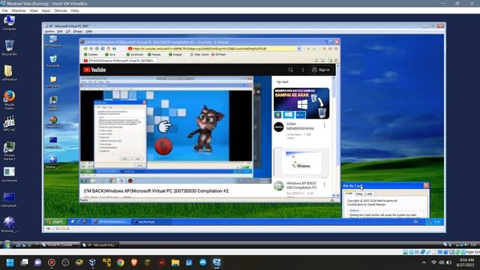
Task: Show hidden system tray icons chevron
Action: pos(424,262)
